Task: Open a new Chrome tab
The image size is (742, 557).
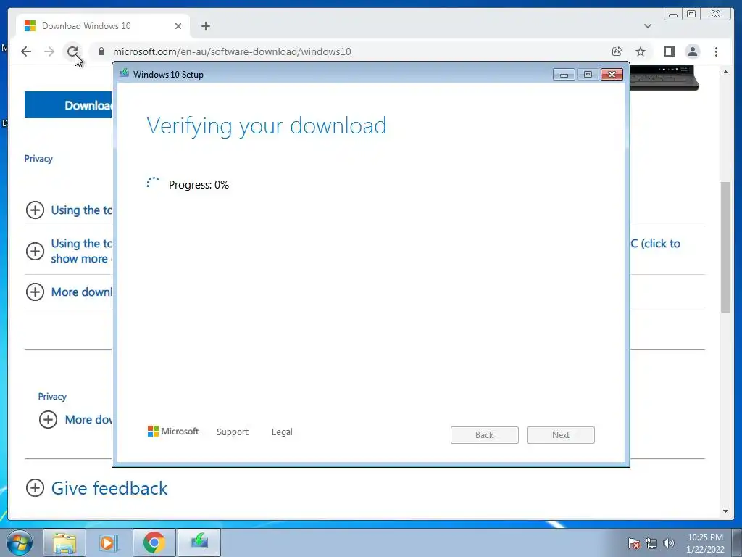Action: point(205,26)
